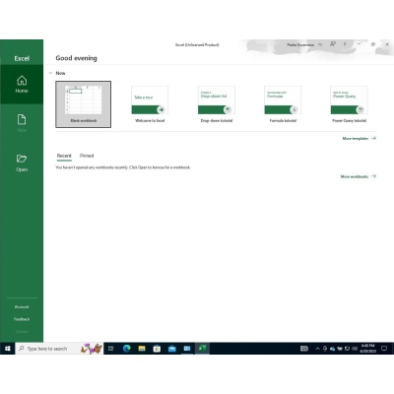Click the touch keyboard icon in the tray
The height and width of the screenshot is (394, 394).
point(304,349)
